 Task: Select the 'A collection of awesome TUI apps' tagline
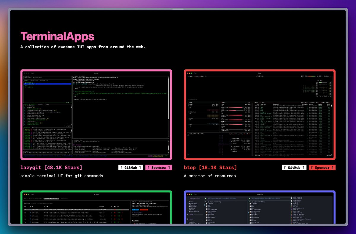point(83,47)
